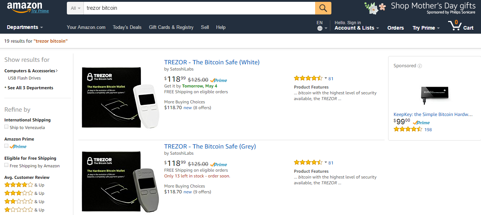Go to Gift Cards & Registry
The width and height of the screenshot is (481, 215).
(x=171, y=27)
